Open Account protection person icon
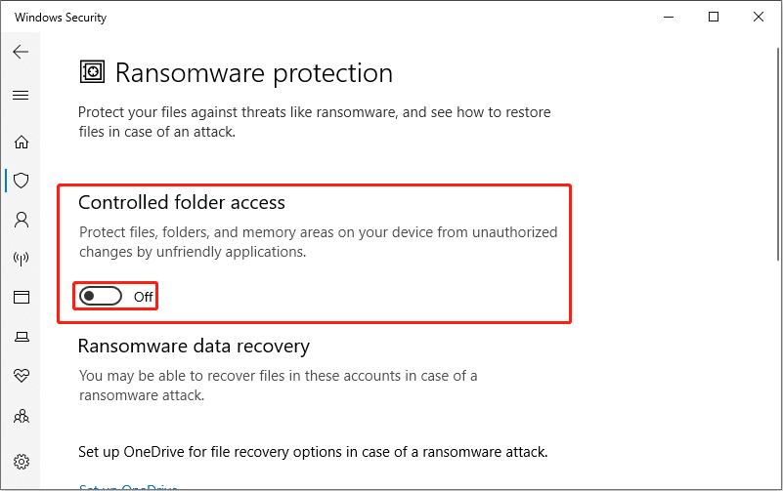 (x=21, y=220)
